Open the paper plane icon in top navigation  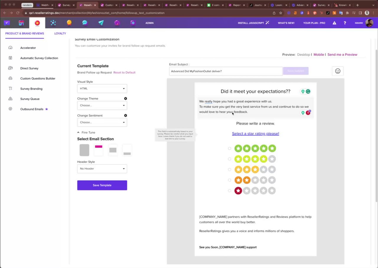click(x=101, y=23)
